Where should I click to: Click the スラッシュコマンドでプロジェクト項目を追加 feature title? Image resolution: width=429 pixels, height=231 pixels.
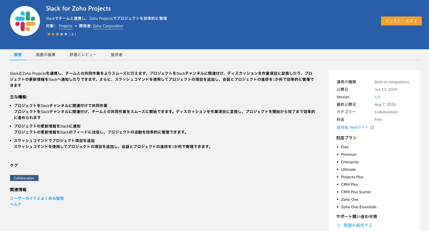pos(54,141)
